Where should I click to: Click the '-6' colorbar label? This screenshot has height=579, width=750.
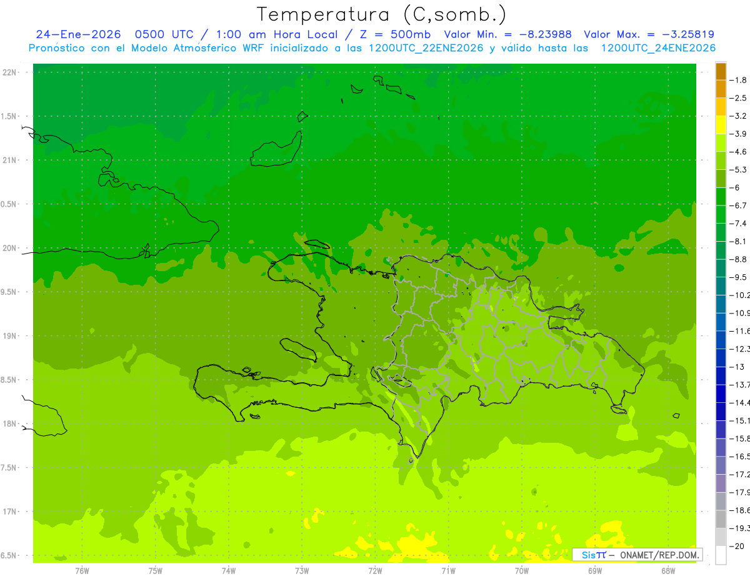[x=736, y=187]
